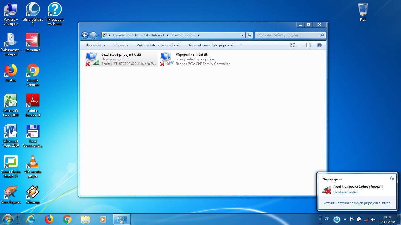
Task: Open Winamp desktop shortcut
Action: click(33, 195)
